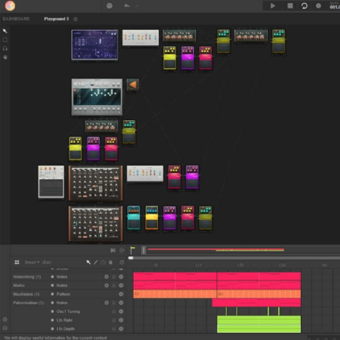
Task: Pick the pencil draw tool in timeline toolbar
Action: click(96, 262)
